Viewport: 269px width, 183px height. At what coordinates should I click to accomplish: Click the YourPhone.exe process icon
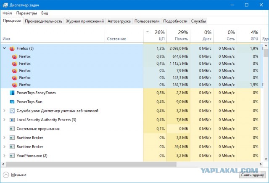[12, 156]
